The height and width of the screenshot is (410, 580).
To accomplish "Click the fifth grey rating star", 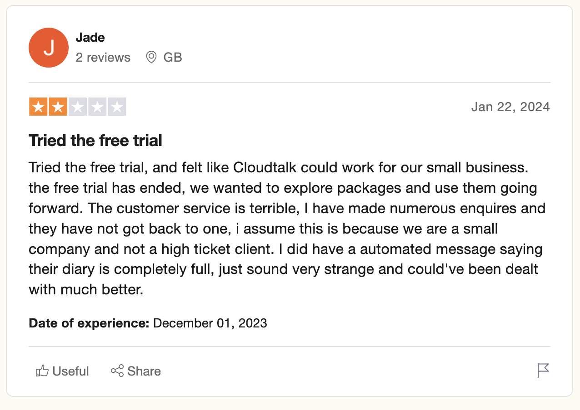I will pyautogui.click(x=117, y=107).
